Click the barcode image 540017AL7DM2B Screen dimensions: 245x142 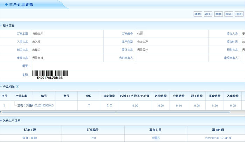(x=50, y=74)
